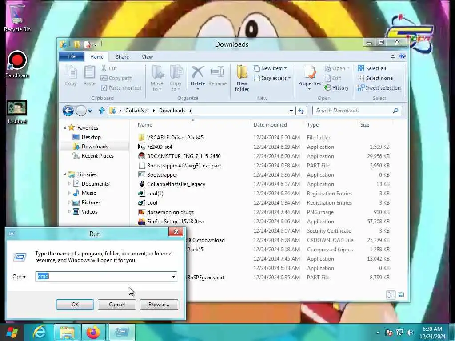This screenshot has height=341, width=455.
Task: Click Edit in the Open group
Action: [333, 78]
